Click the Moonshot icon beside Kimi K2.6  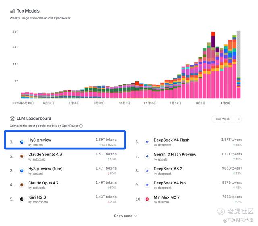[x=21, y=199]
